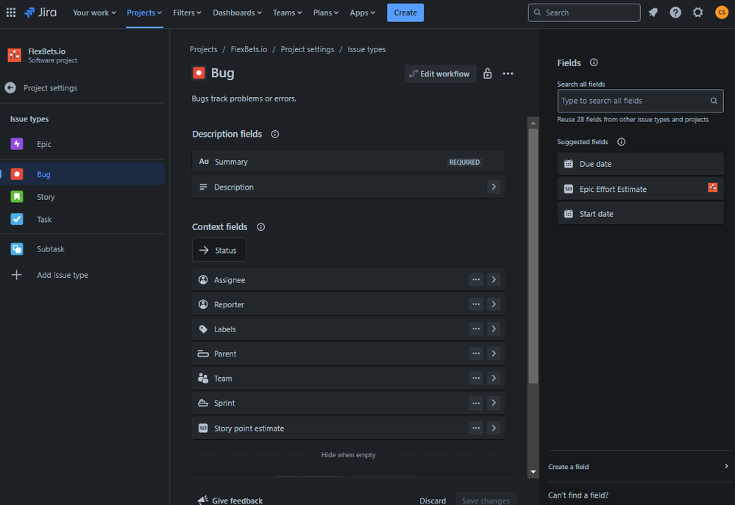The width and height of the screenshot is (735, 505).
Task: Open the Bug more actions ellipsis menu
Action: 508,74
